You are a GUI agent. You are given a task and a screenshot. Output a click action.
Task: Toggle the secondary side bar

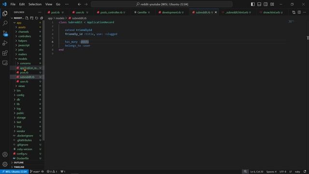pyautogui.click(x=266, y=4)
